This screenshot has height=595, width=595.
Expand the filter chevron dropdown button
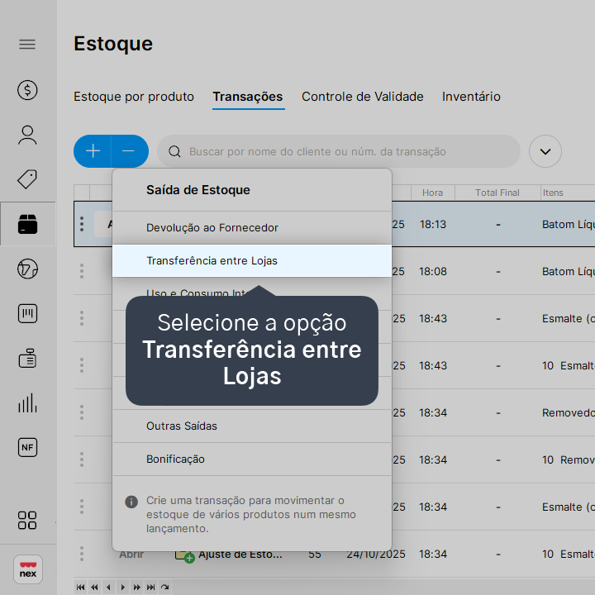tap(545, 151)
